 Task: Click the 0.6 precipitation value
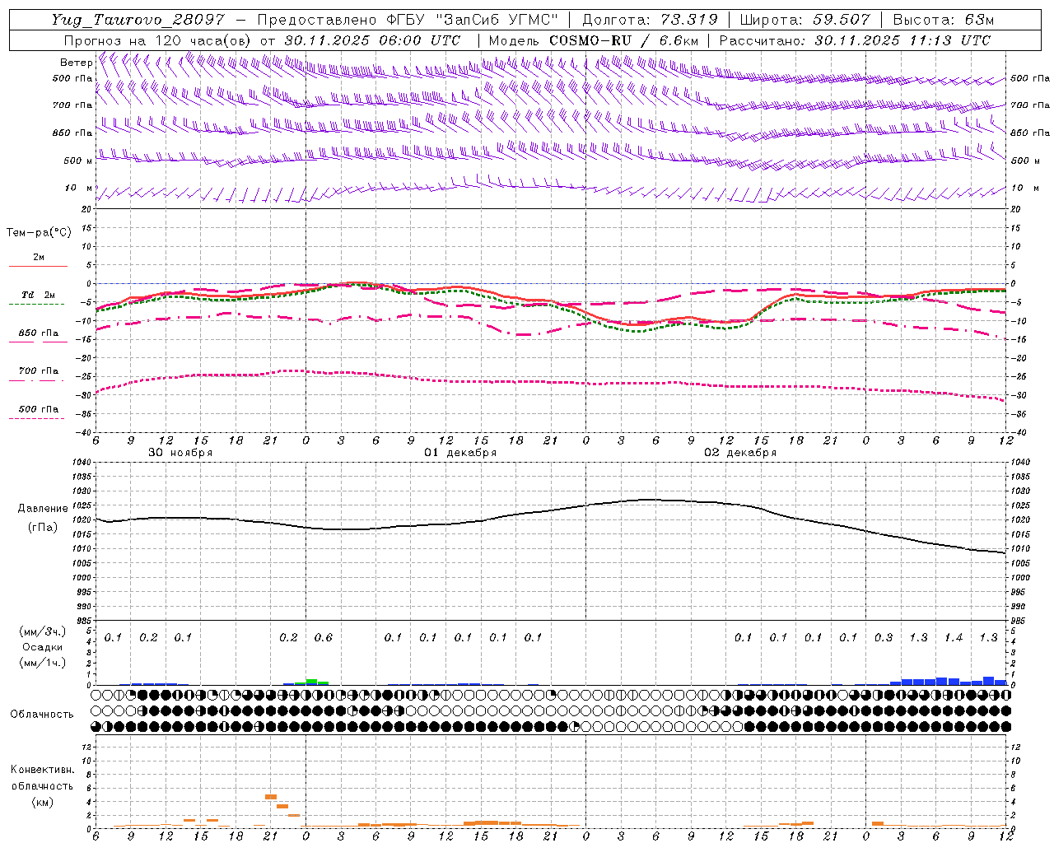(x=324, y=637)
